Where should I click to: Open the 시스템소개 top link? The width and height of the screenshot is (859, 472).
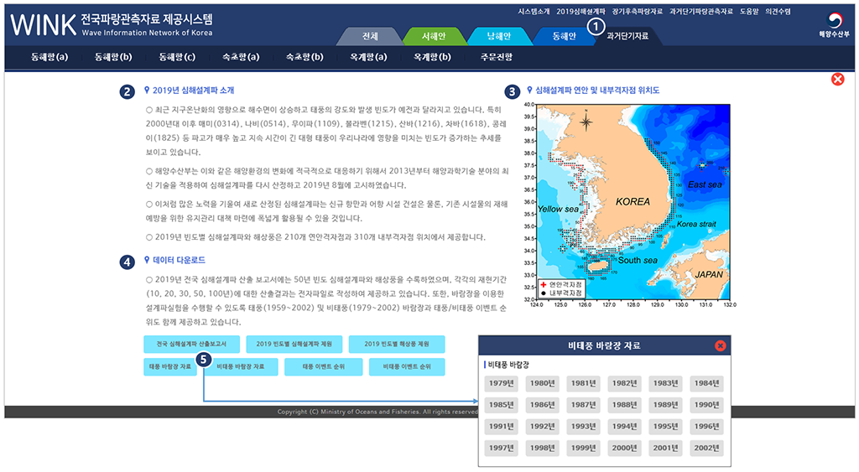534,12
